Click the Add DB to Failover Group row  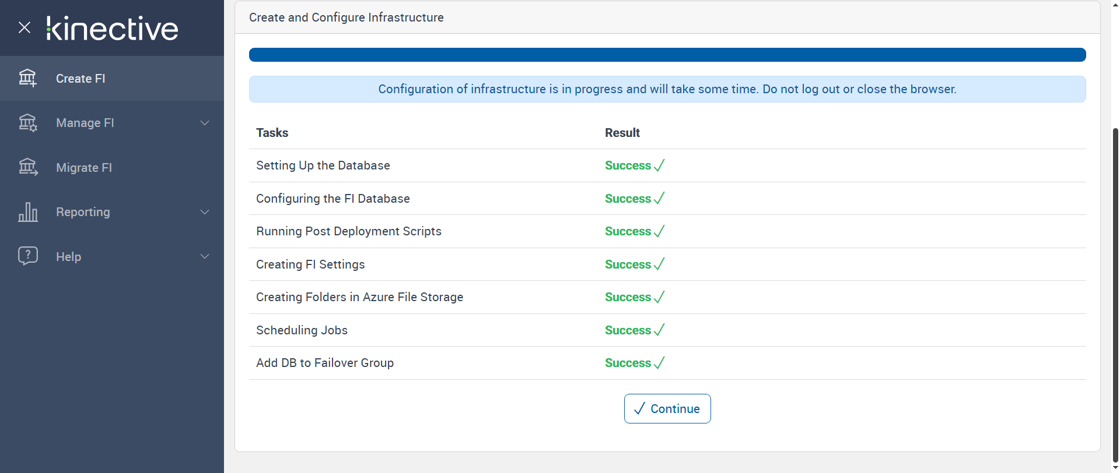coord(325,363)
